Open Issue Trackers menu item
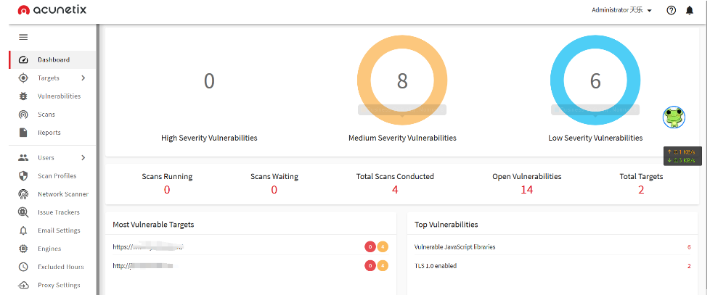Screen dimensions: 710x295 pos(52,212)
